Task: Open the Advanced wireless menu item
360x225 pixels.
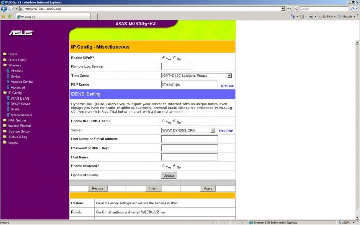Action: coord(18,87)
